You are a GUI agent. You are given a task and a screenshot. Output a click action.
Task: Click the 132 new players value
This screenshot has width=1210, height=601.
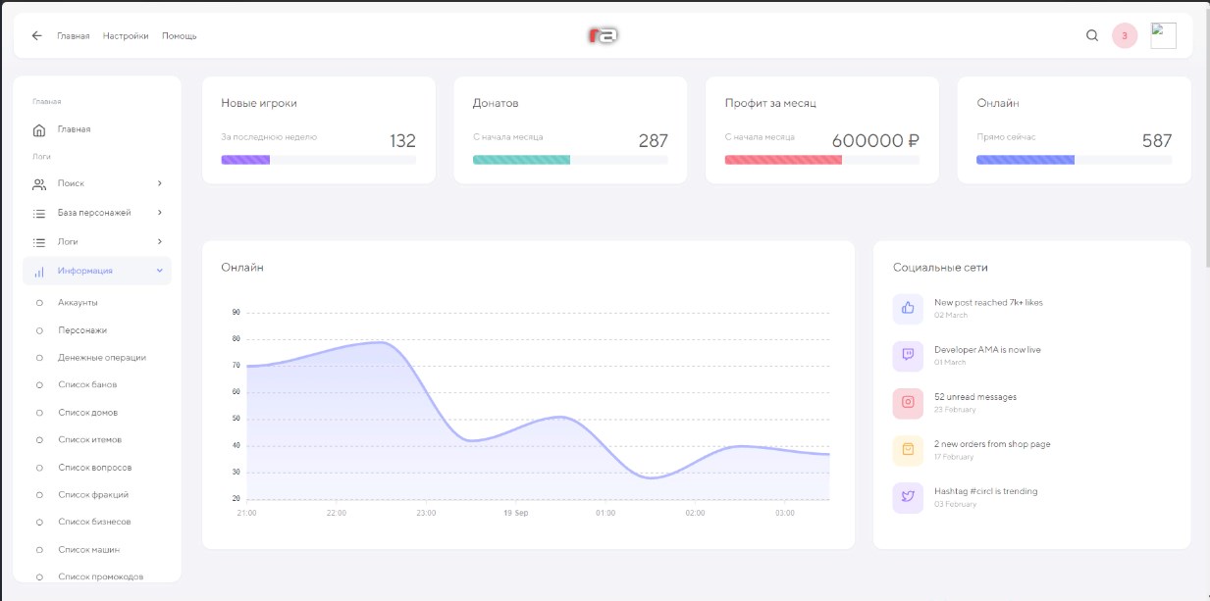pos(402,140)
